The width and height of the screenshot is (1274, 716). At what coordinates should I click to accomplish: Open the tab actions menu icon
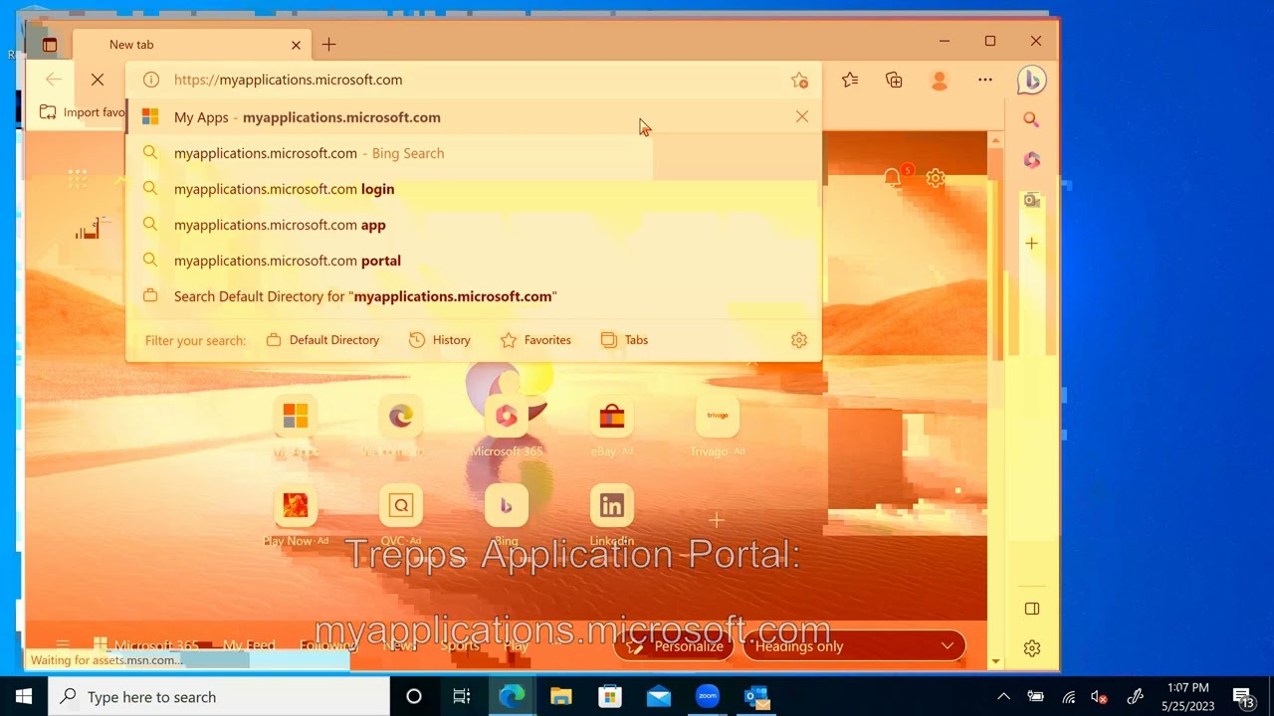(x=50, y=45)
